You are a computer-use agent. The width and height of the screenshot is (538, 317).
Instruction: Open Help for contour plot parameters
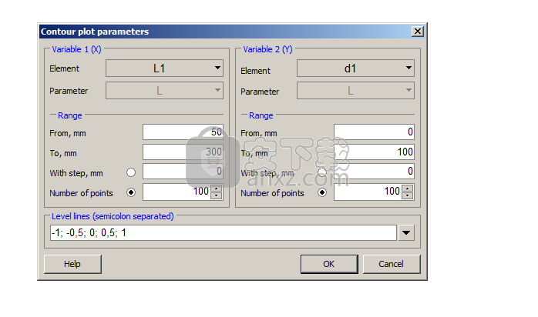click(72, 264)
